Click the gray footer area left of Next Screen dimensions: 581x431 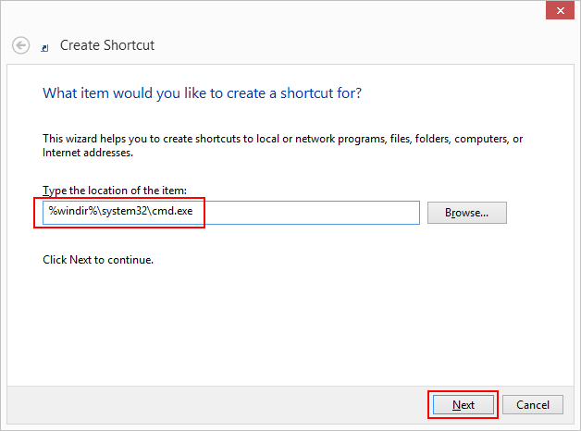pos(213,404)
